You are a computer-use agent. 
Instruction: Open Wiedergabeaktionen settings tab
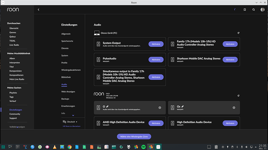coord(71,70)
